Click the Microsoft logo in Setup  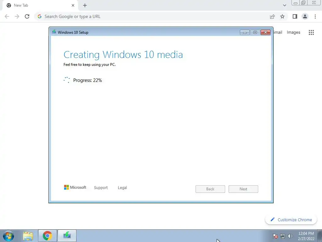point(75,187)
